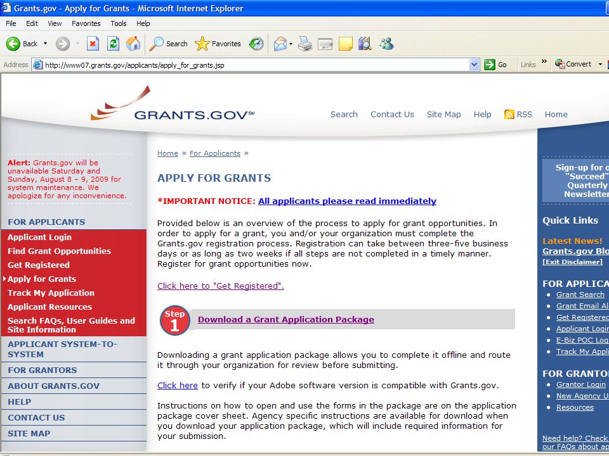Open SITE MAP sidebar section
609x456 pixels.
pyautogui.click(x=29, y=433)
